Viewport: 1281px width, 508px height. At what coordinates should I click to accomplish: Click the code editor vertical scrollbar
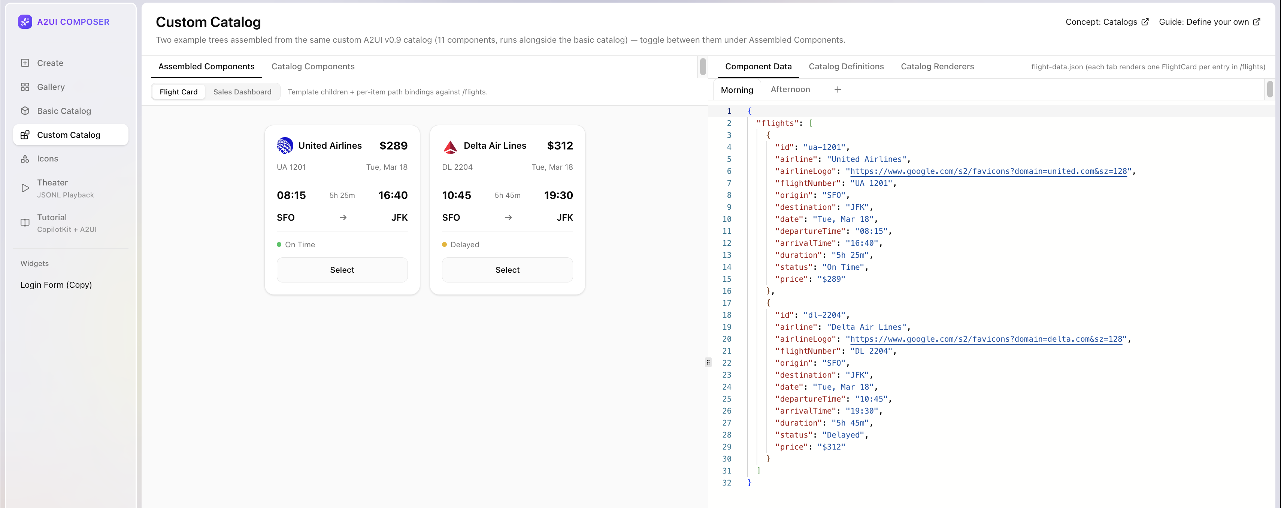pos(1269,90)
